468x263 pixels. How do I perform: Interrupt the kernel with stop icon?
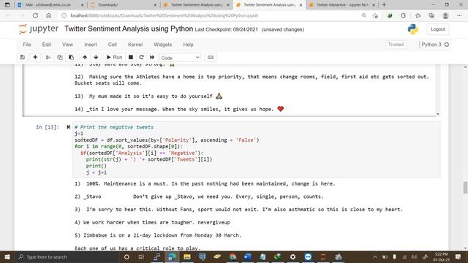pos(131,57)
